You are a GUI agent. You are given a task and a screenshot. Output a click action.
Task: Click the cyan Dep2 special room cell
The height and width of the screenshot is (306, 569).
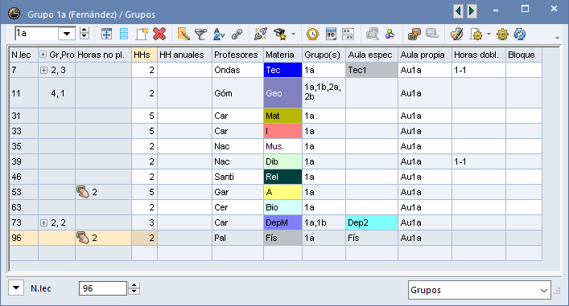[372, 222]
